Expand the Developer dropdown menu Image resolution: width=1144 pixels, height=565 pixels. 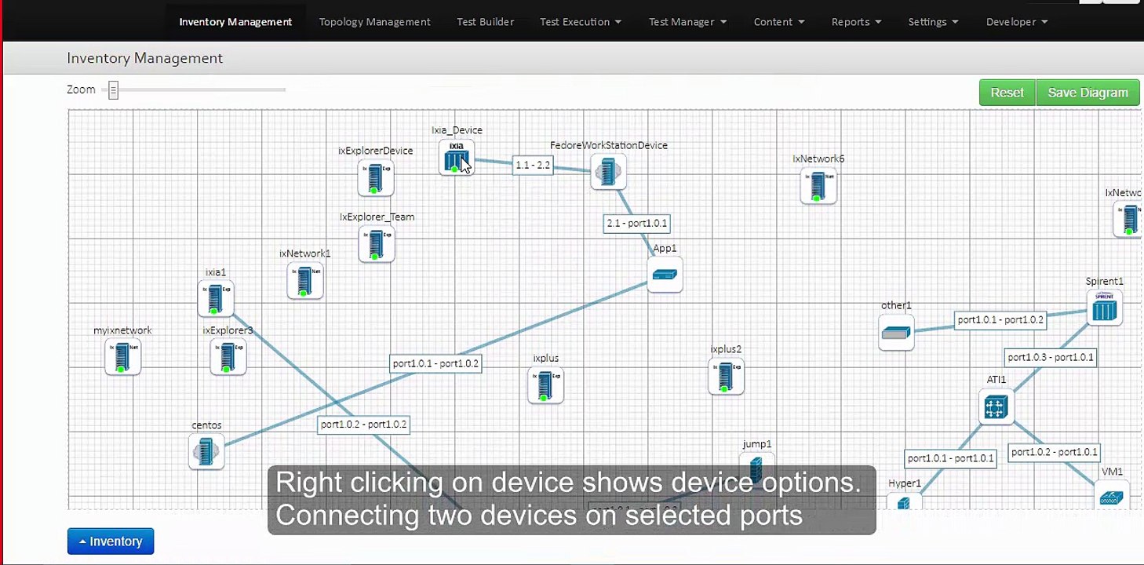point(1017,22)
